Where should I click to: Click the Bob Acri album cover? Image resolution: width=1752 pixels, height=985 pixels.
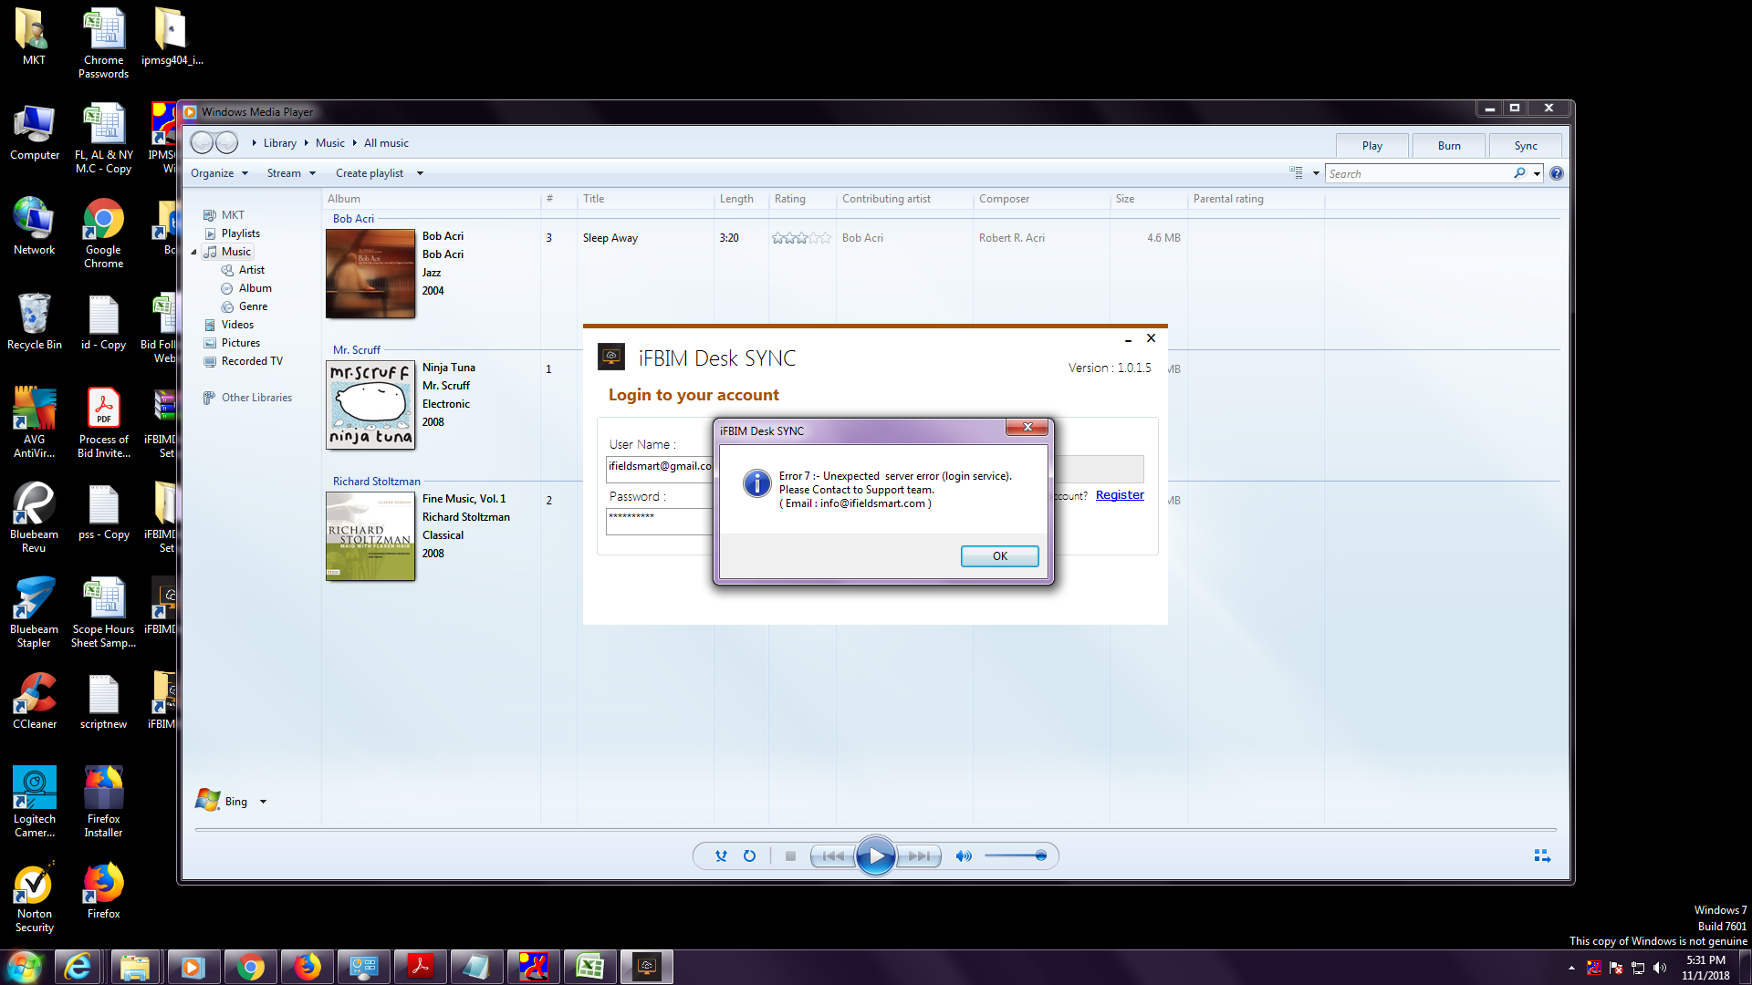(370, 274)
